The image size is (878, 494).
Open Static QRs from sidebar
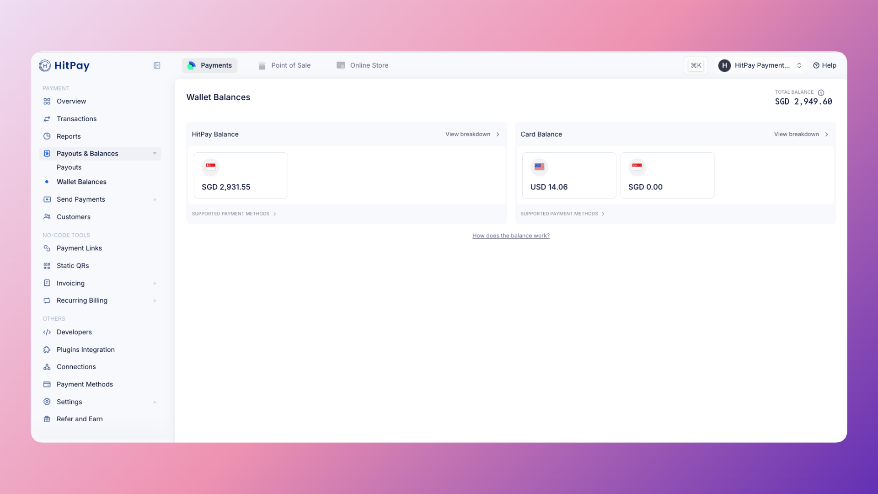(48, 265)
